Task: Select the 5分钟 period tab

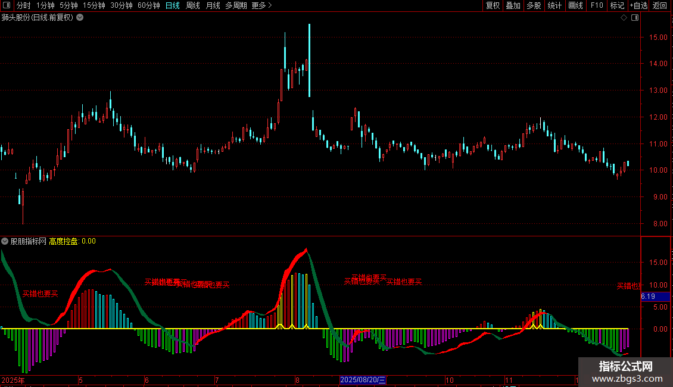Action: pos(68,5)
